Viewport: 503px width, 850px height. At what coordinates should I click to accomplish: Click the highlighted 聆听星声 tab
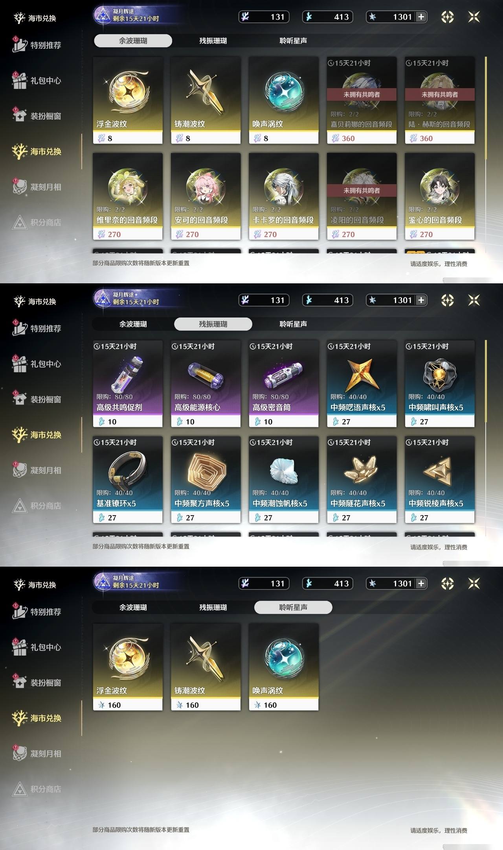pyautogui.click(x=293, y=607)
